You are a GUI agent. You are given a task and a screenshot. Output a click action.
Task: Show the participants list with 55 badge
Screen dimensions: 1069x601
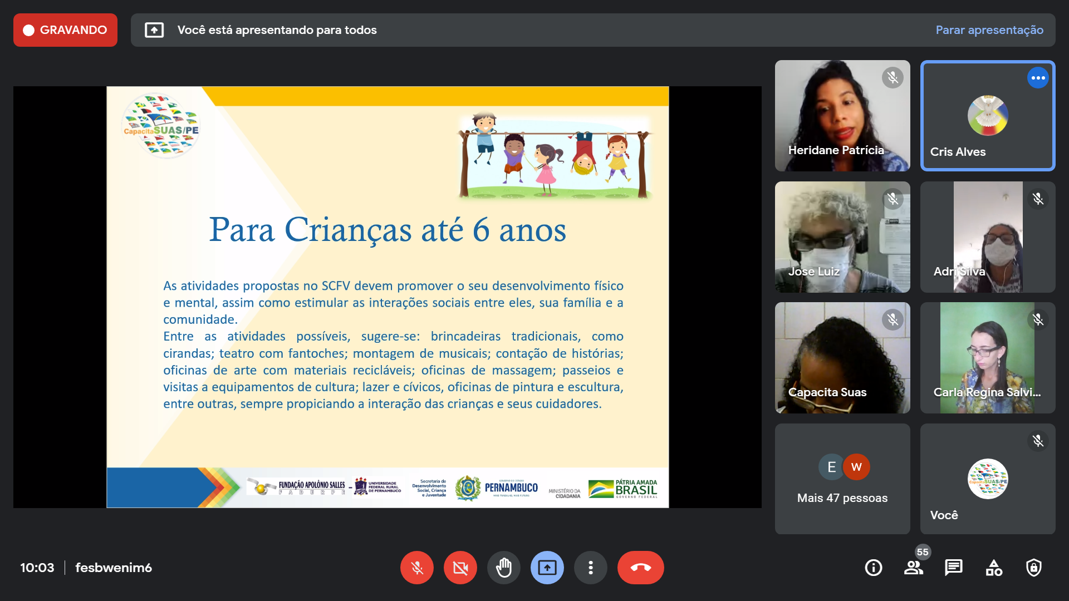[913, 568]
